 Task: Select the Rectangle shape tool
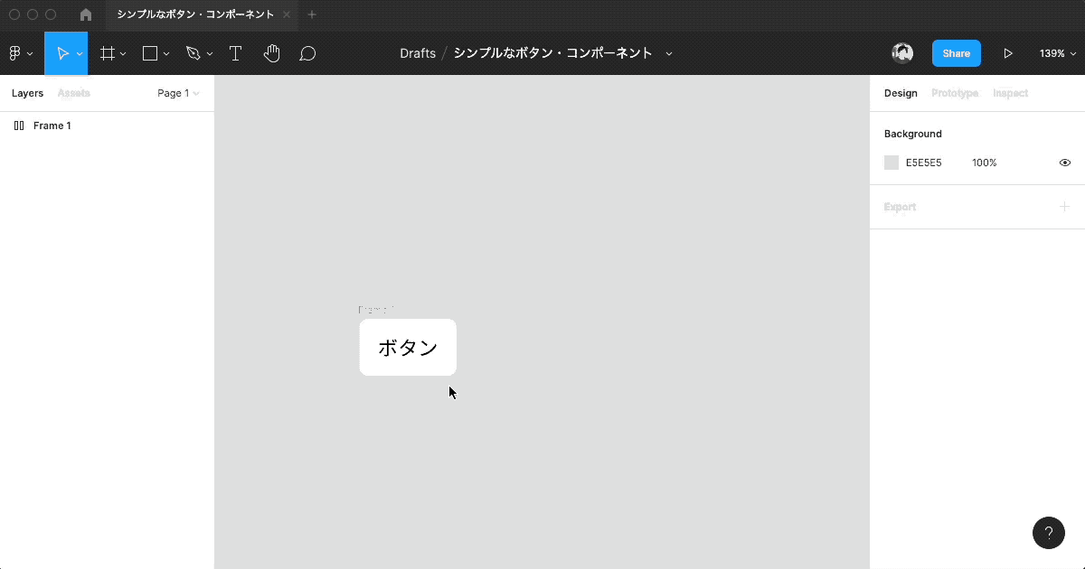pos(149,52)
